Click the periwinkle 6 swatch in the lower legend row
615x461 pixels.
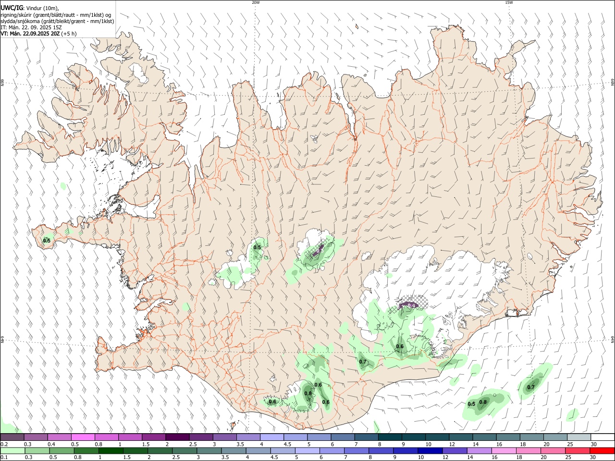pyautogui.click(x=332, y=450)
